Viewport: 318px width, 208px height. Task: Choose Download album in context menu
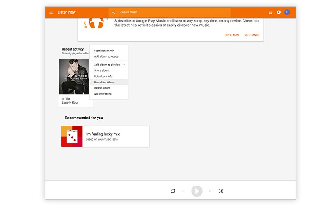(x=104, y=82)
